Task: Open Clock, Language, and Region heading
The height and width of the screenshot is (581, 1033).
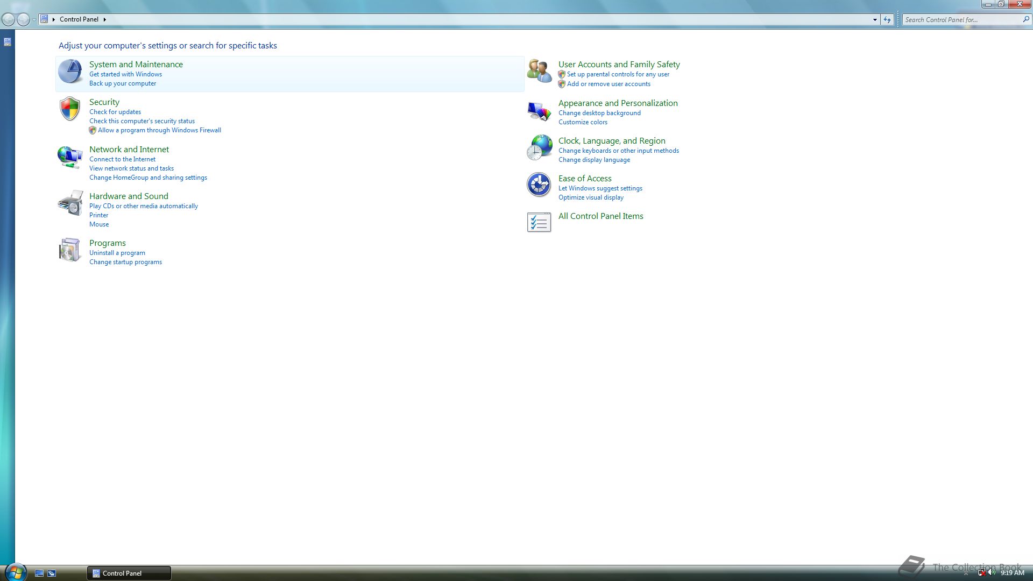Action: pos(612,140)
